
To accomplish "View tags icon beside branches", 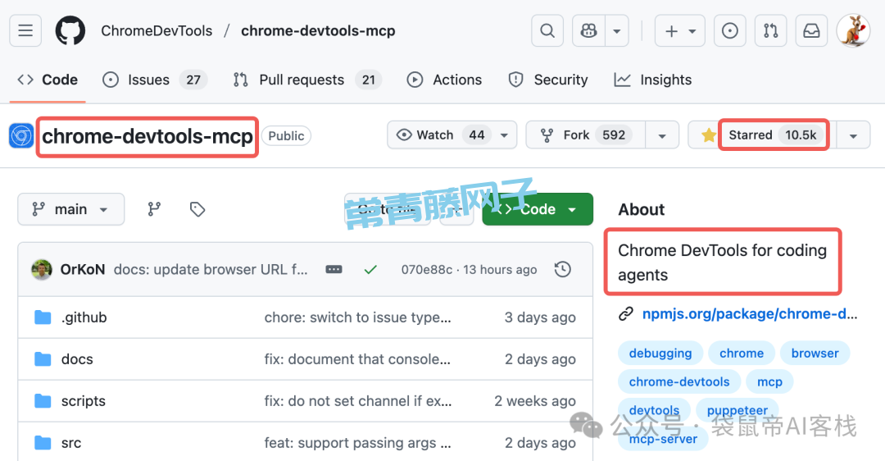I will tap(197, 209).
